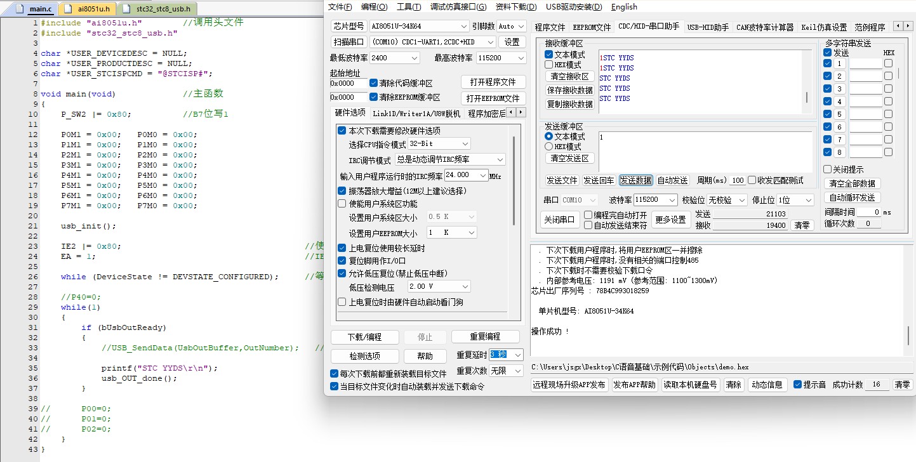Open the 工具(T) menu
This screenshot has width=916, height=462.
[x=408, y=7]
